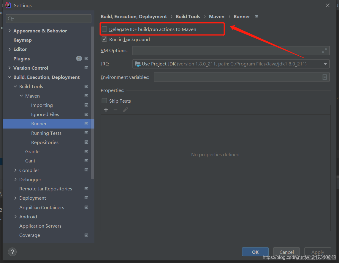
Task: Open Application Servers settings
Action: [40, 226]
